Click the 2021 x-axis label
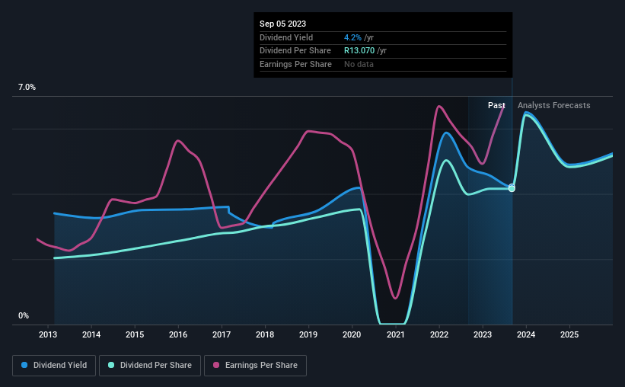This screenshot has width=625, height=387. (396, 334)
